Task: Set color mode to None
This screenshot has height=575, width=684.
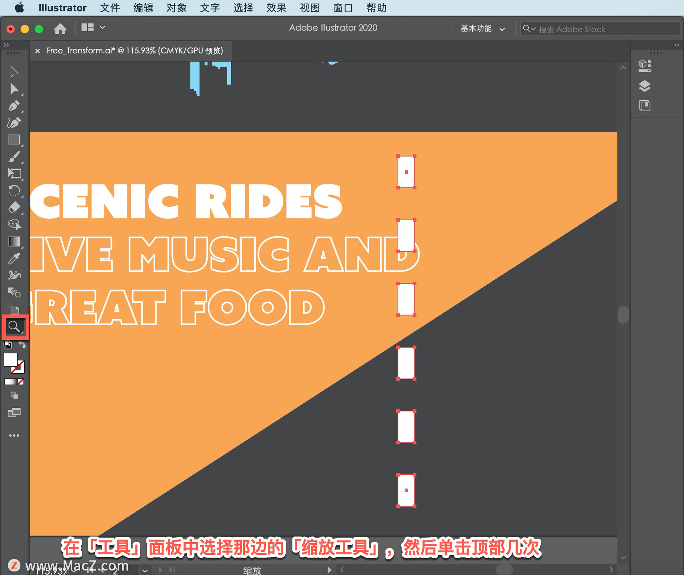Action: click(x=21, y=382)
